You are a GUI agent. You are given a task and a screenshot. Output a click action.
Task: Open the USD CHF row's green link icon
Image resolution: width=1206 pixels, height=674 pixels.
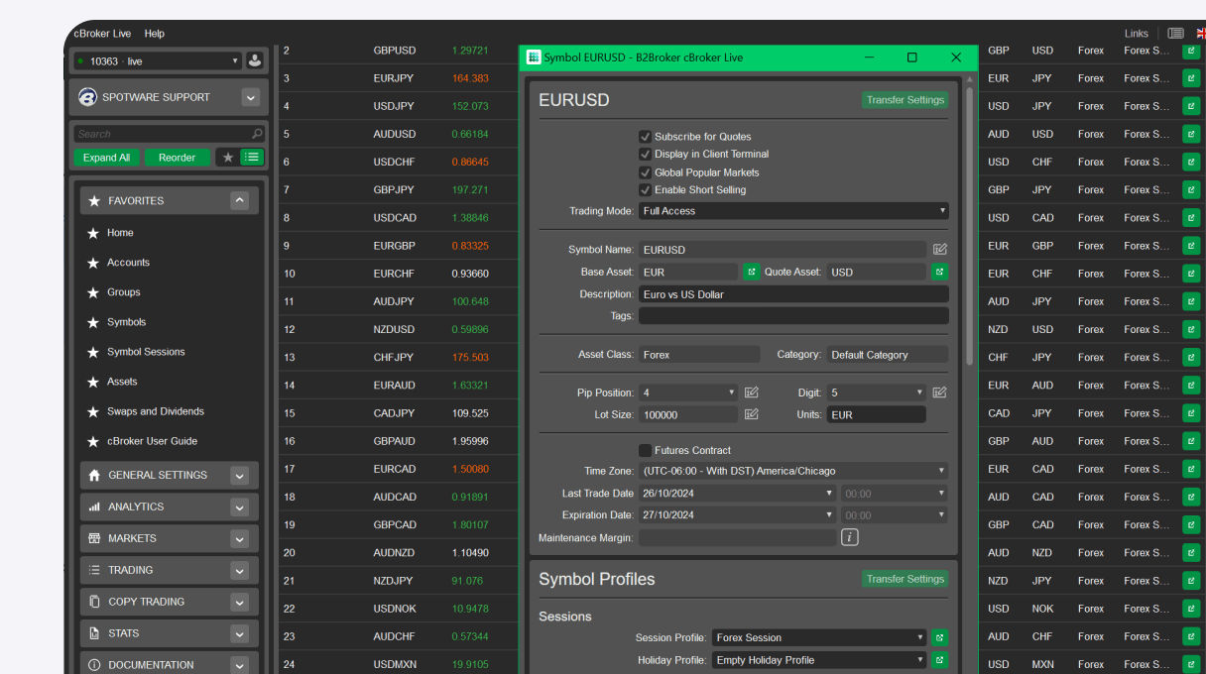point(1190,162)
